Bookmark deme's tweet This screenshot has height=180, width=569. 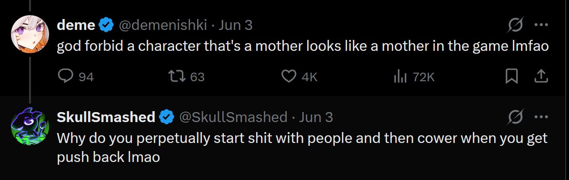tap(512, 76)
